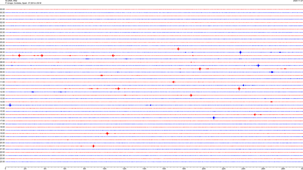Viewport: 303px width, 170px height.
Task: Click the largest red spike on the 09:00 trace
Action: [x=200, y=69]
